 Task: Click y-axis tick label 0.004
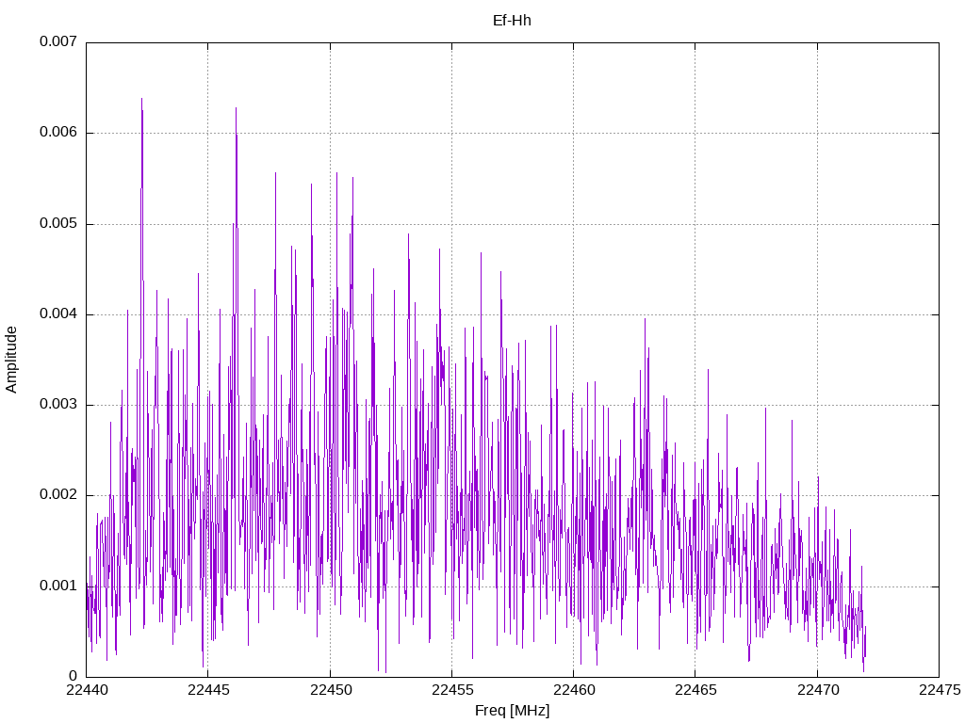(x=58, y=313)
